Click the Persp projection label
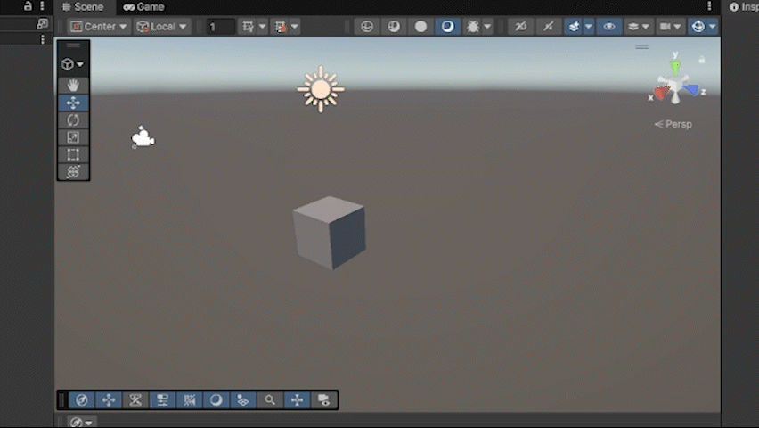 (678, 124)
